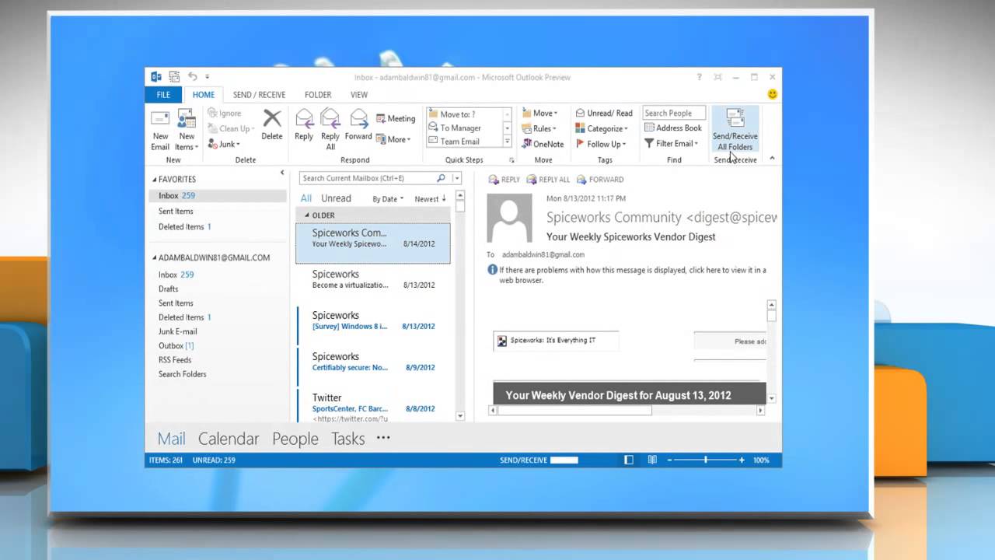
Task: Click the Send/Receive quick access icon
Action: click(x=174, y=76)
